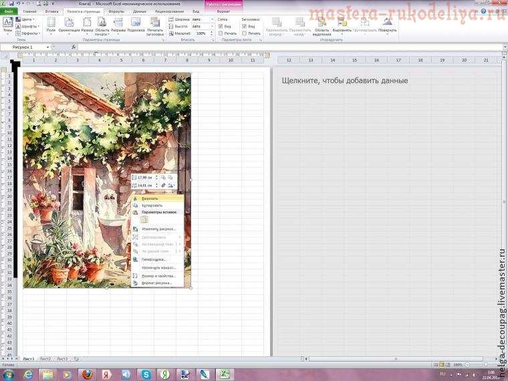Click the Подложка background button
Image resolution: width=508 pixels, height=381 pixels.
[x=136, y=26]
